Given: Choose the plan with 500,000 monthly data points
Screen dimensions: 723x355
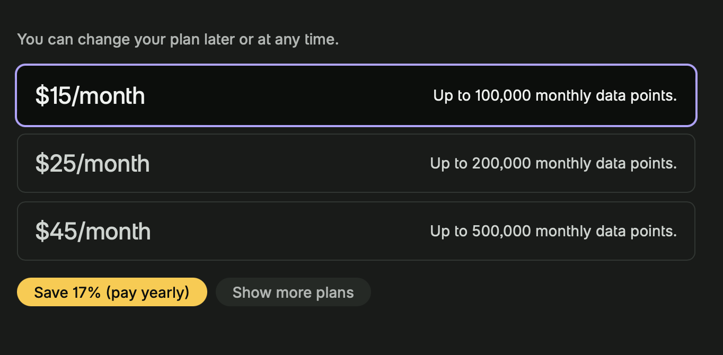Looking at the screenshot, I should click(356, 231).
